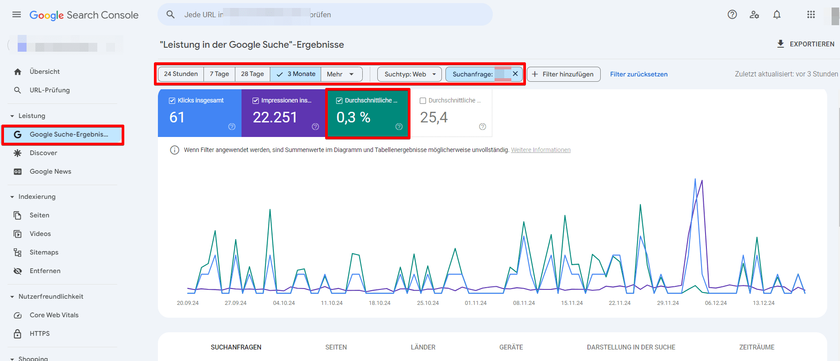
Task: Click Google Search Console logo
Action: [x=84, y=15]
